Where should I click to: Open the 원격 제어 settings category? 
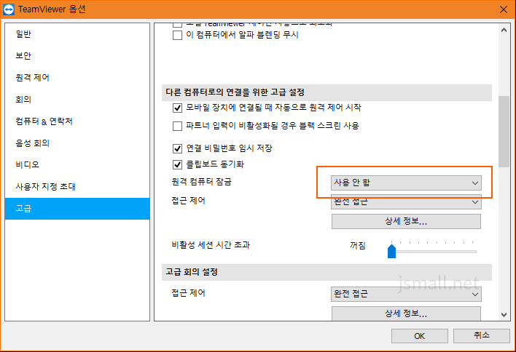77,78
